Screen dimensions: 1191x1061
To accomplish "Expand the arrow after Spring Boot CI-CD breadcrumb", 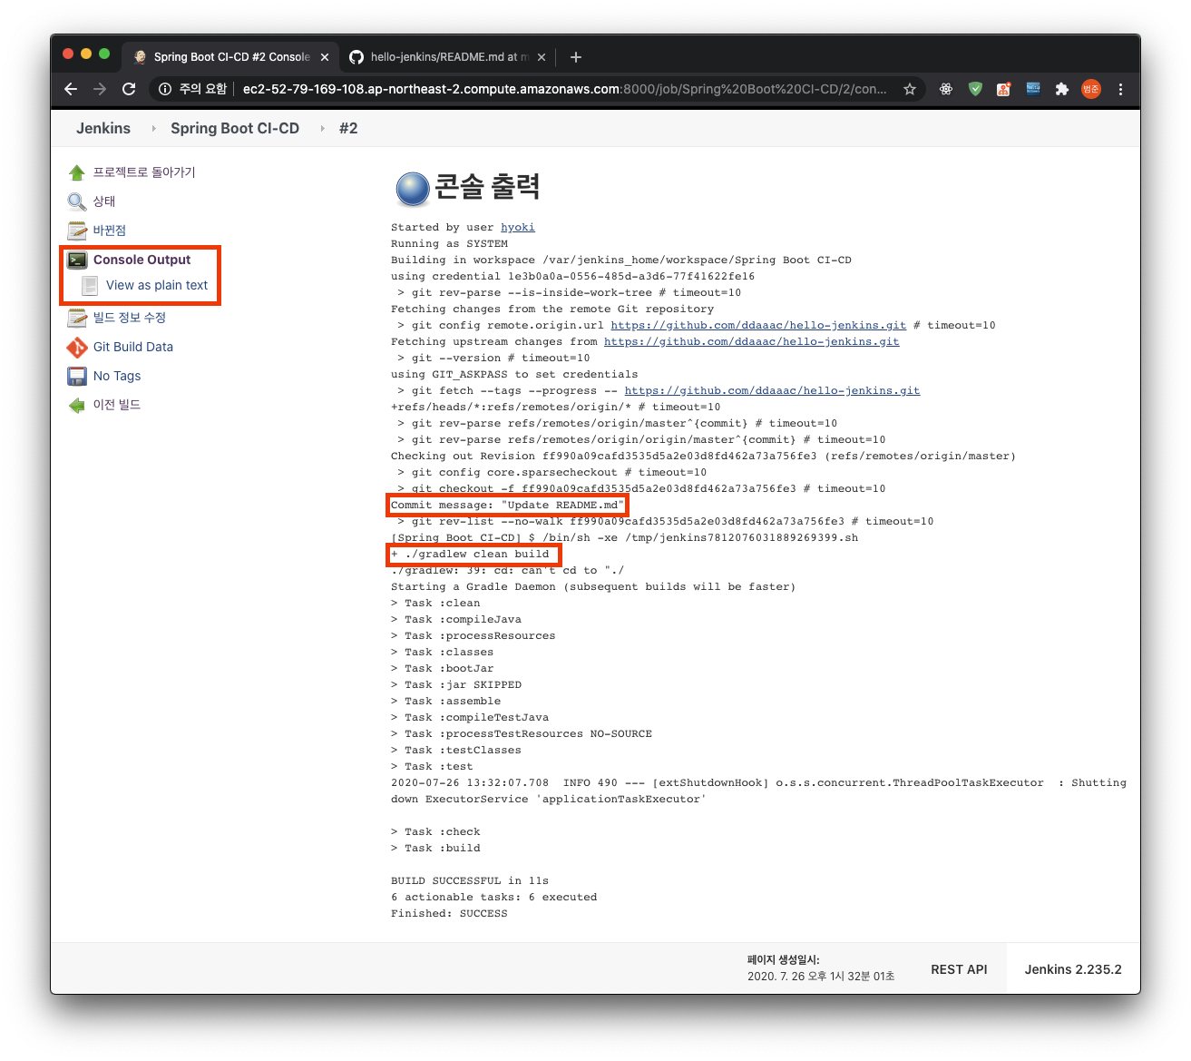I will click(x=322, y=129).
